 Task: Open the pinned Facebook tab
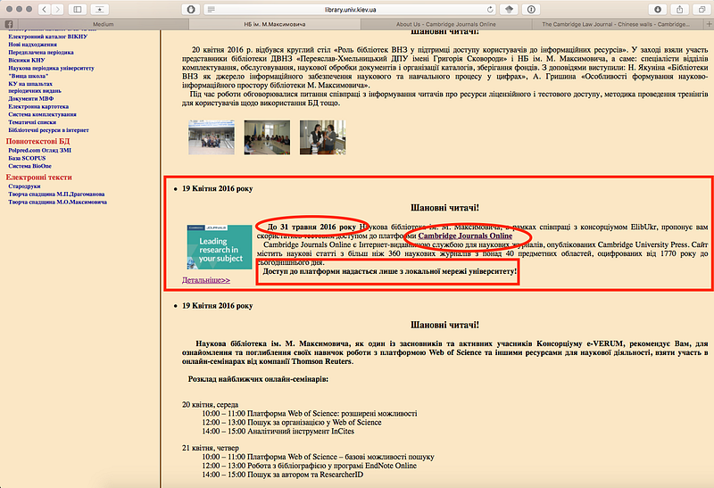pos(9,24)
